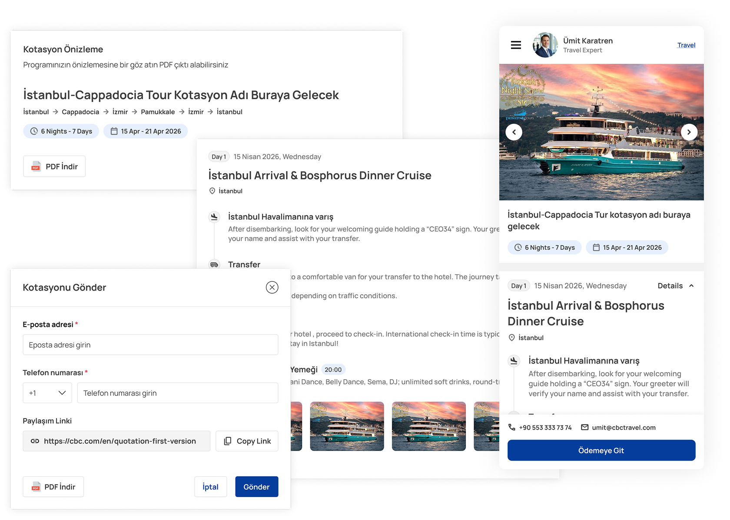The height and width of the screenshot is (520, 730).
Task: Copy the share link
Action: (247, 441)
